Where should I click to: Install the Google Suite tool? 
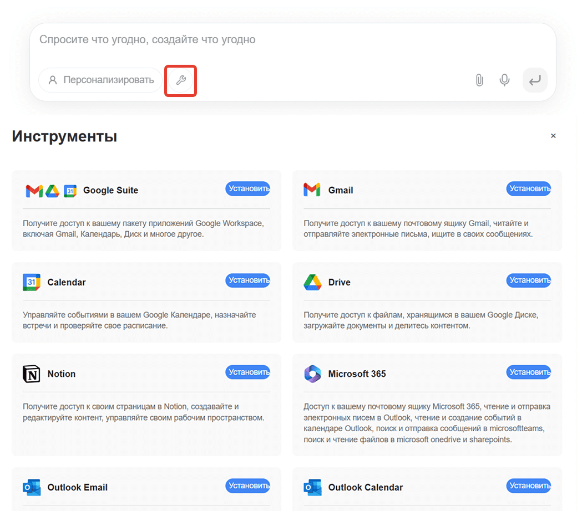pyautogui.click(x=247, y=188)
